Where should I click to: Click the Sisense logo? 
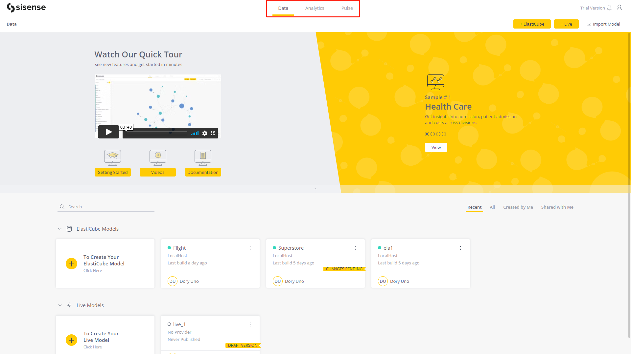click(26, 8)
